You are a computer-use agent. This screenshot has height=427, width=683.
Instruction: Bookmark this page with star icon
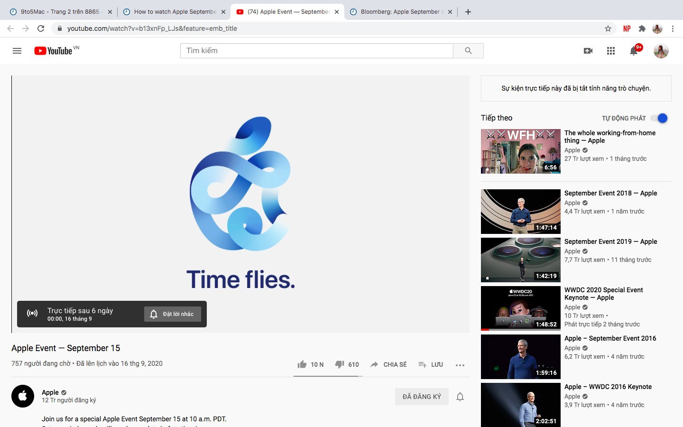point(608,28)
